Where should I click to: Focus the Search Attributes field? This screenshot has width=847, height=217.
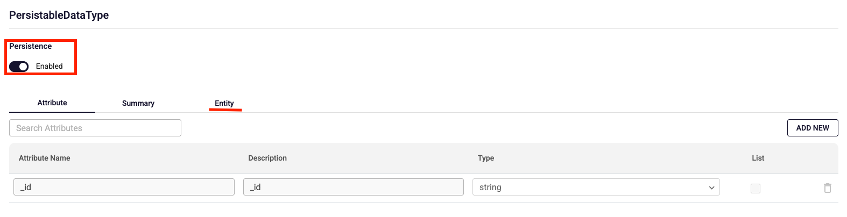(x=95, y=128)
